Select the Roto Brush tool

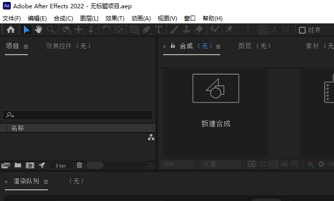pos(214,30)
